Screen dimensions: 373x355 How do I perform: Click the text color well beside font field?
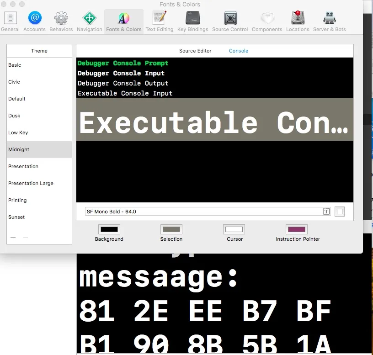coord(340,212)
